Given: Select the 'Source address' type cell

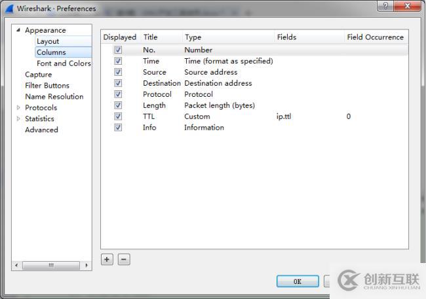Looking at the screenshot, I should pyautogui.click(x=211, y=72).
